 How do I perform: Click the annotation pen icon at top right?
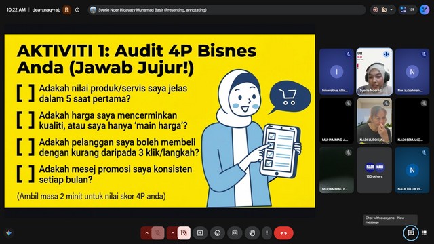pyautogui.click(x=425, y=9)
